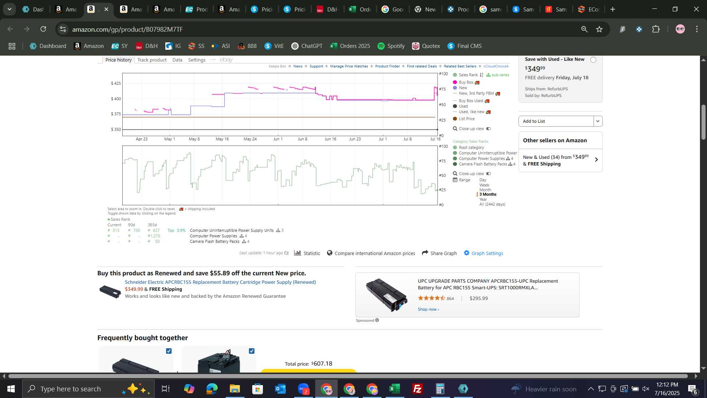Toggle price graph Close-up view switch
The width and height of the screenshot is (707, 398).
click(x=488, y=129)
